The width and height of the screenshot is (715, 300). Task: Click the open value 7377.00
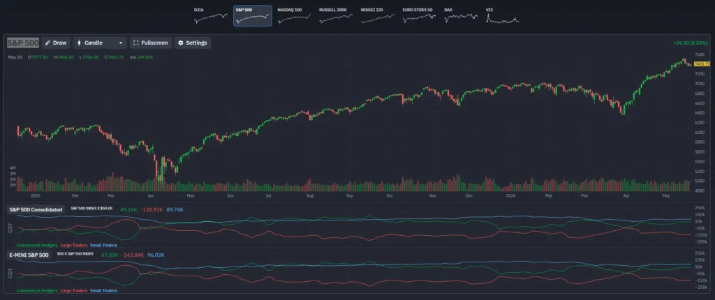(x=39, y=57)
